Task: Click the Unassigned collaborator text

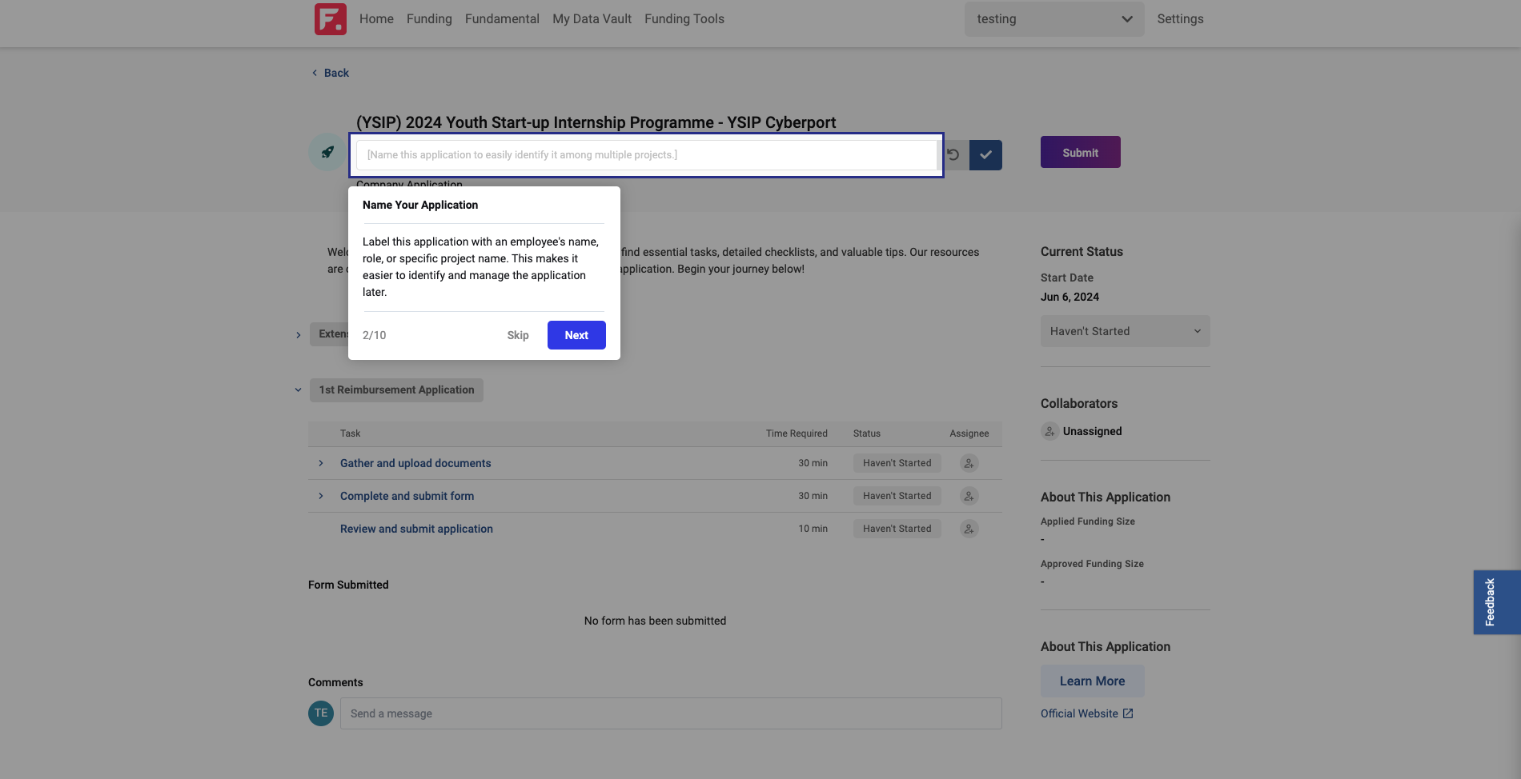Action: pyautogui.click(x=1092, y=431)
